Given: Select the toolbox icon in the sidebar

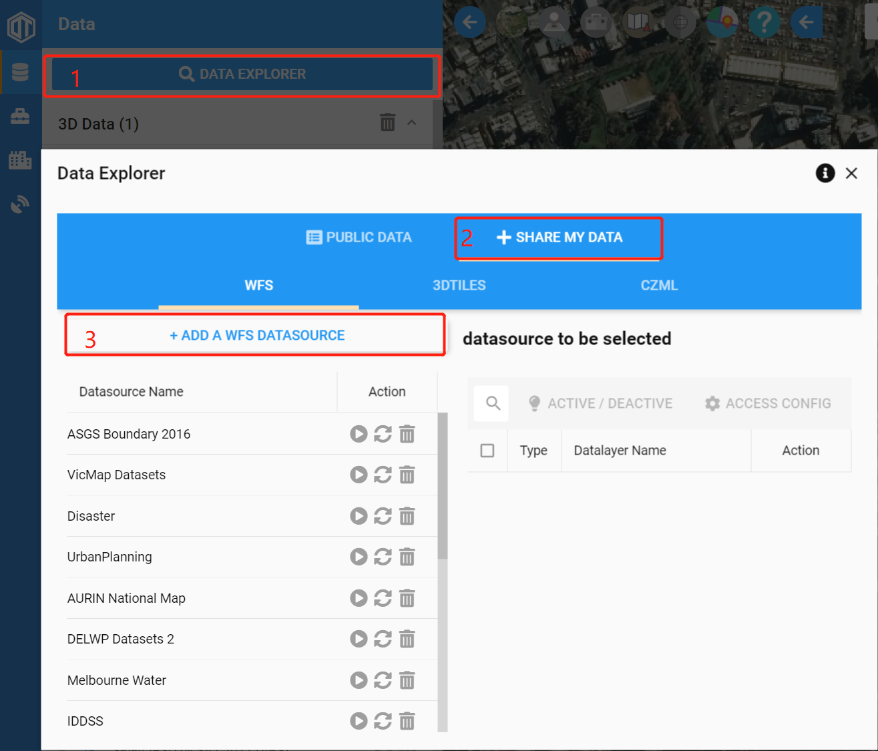Looking at the screenshot, I should pyautogui.click(x=20, y=115).
